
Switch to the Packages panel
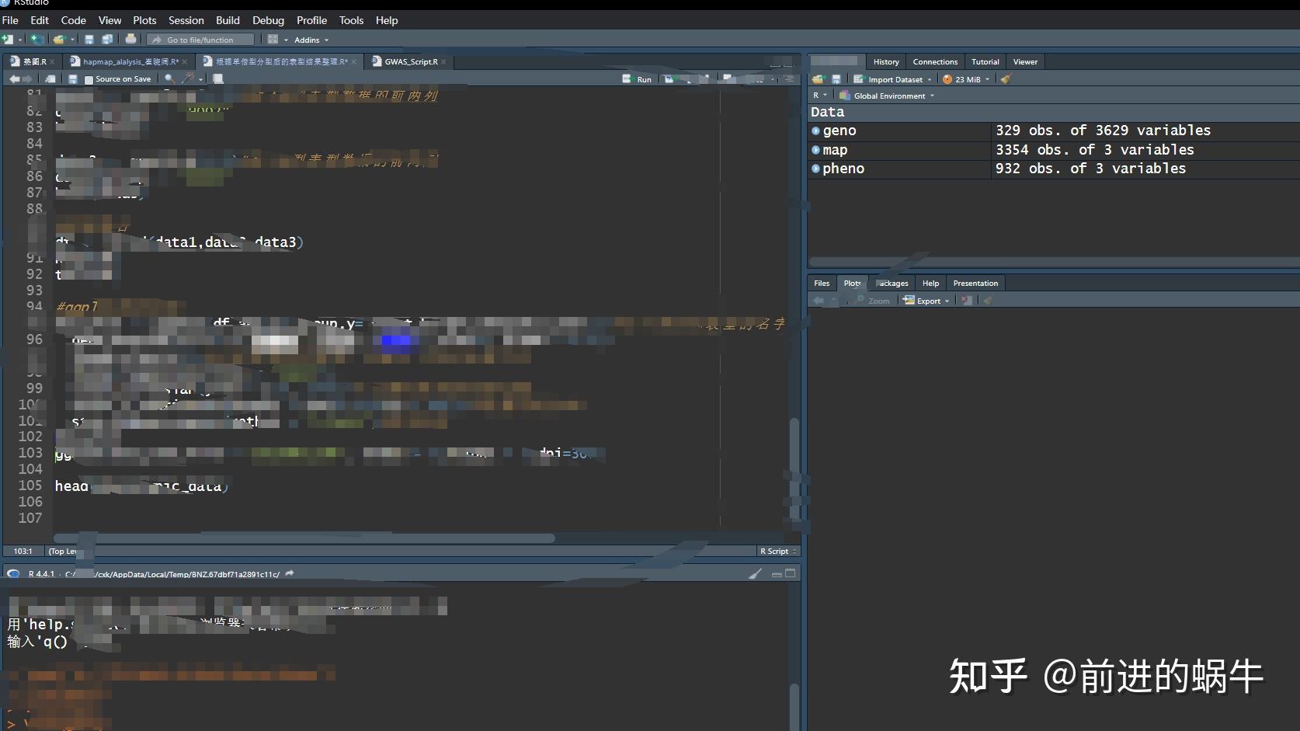[x=892, y=283]
